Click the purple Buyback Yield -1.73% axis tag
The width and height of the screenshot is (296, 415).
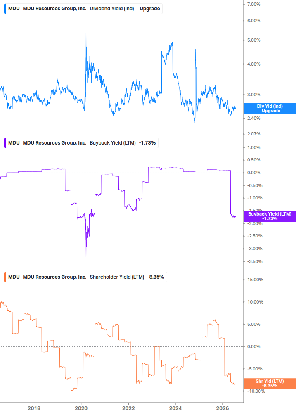[x=270, y=216]
